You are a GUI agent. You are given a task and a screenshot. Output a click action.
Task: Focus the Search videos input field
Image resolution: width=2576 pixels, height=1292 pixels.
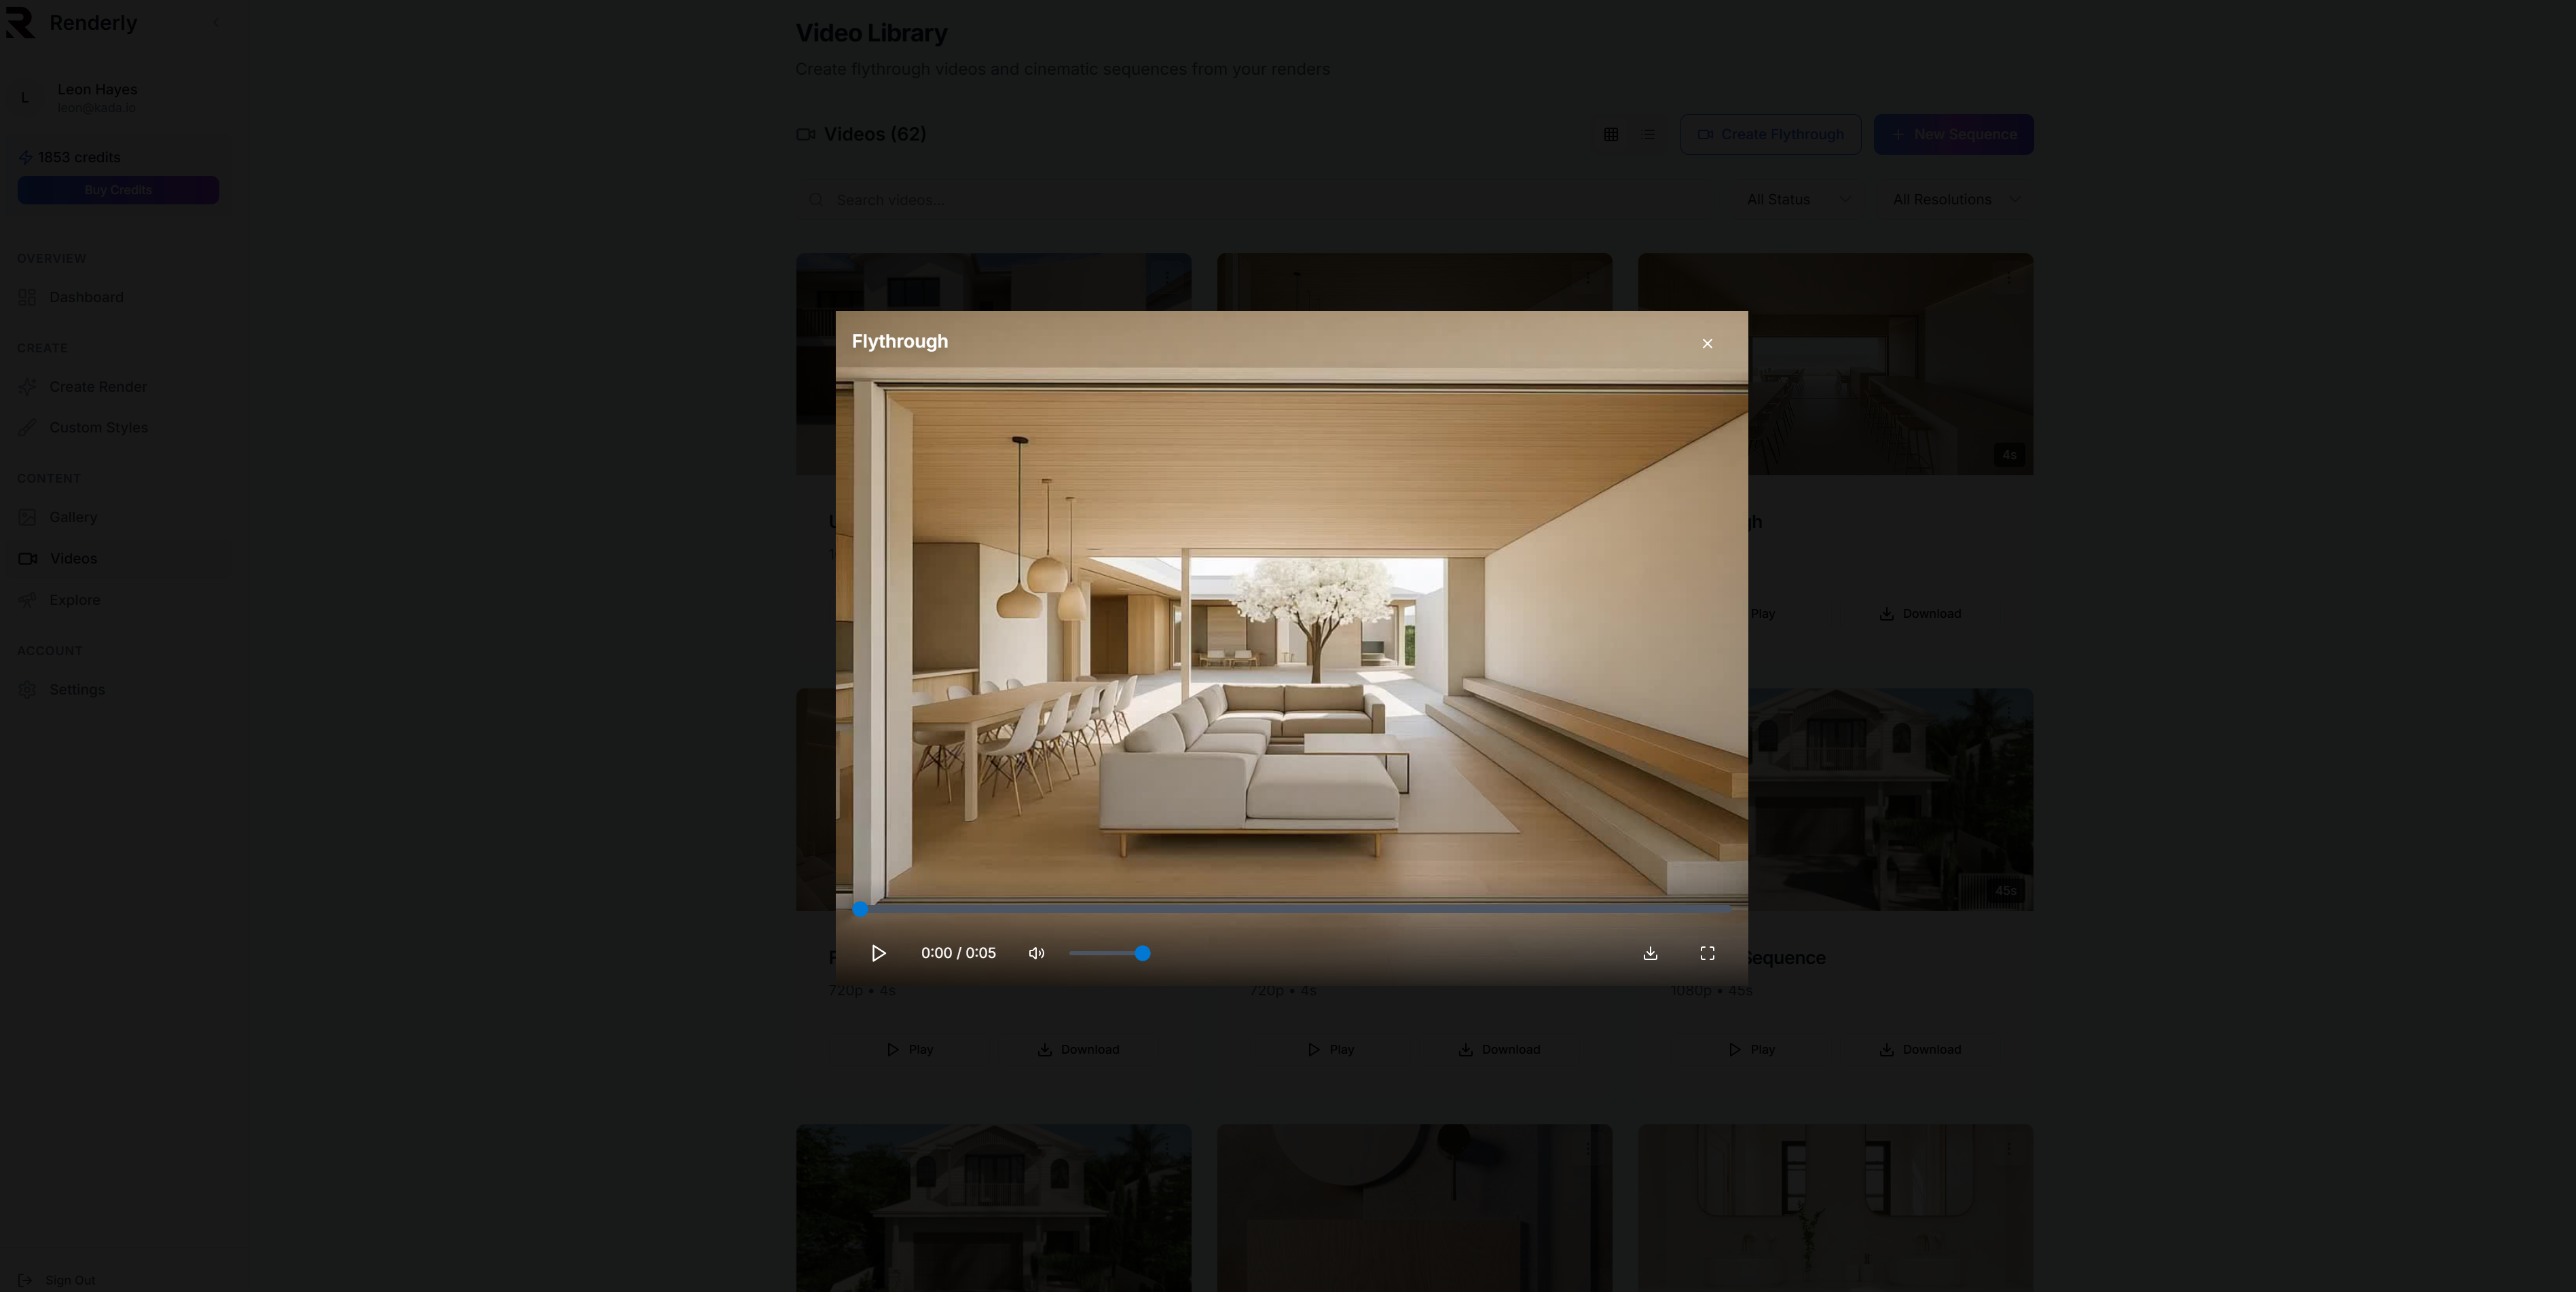(1256, 200)
